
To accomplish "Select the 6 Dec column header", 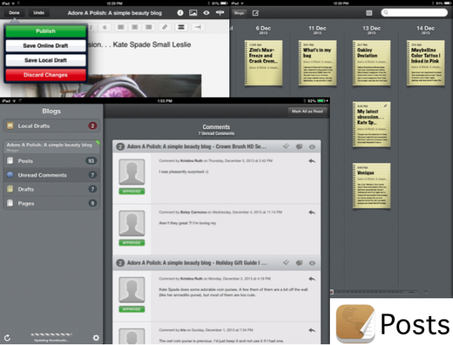I will pos(263,30).
